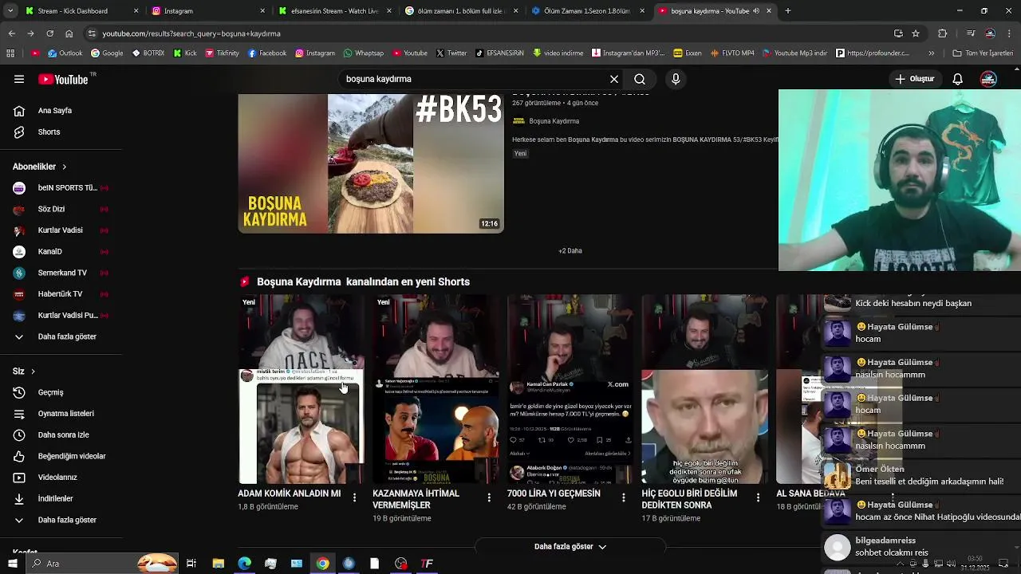Viewport: 1021px width, 574px height.
Task: Click the KAZANMAYA İHTİMAL VERMEMİŞLER title
Action: (x=416, y=499)
